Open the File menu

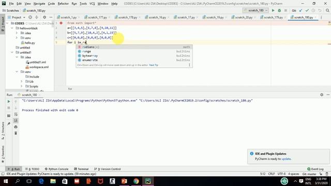coord(11,4)
